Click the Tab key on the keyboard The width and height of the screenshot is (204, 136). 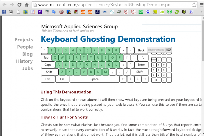point(46,57)
